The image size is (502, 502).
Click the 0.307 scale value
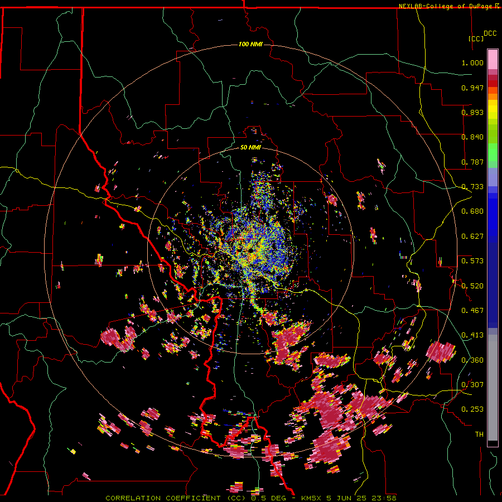tap(472, 385)
